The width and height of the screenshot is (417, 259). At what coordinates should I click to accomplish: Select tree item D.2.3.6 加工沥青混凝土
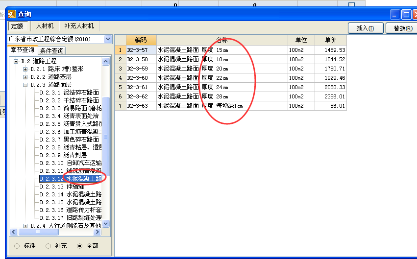click(x=71, y=132)
